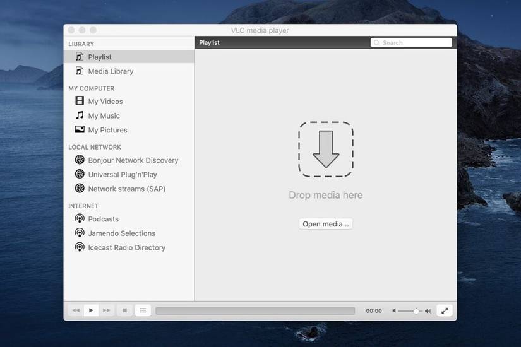Click the Jamendo Selections broadcast icon
Screen dimensions: 521x347
[80, 233]
